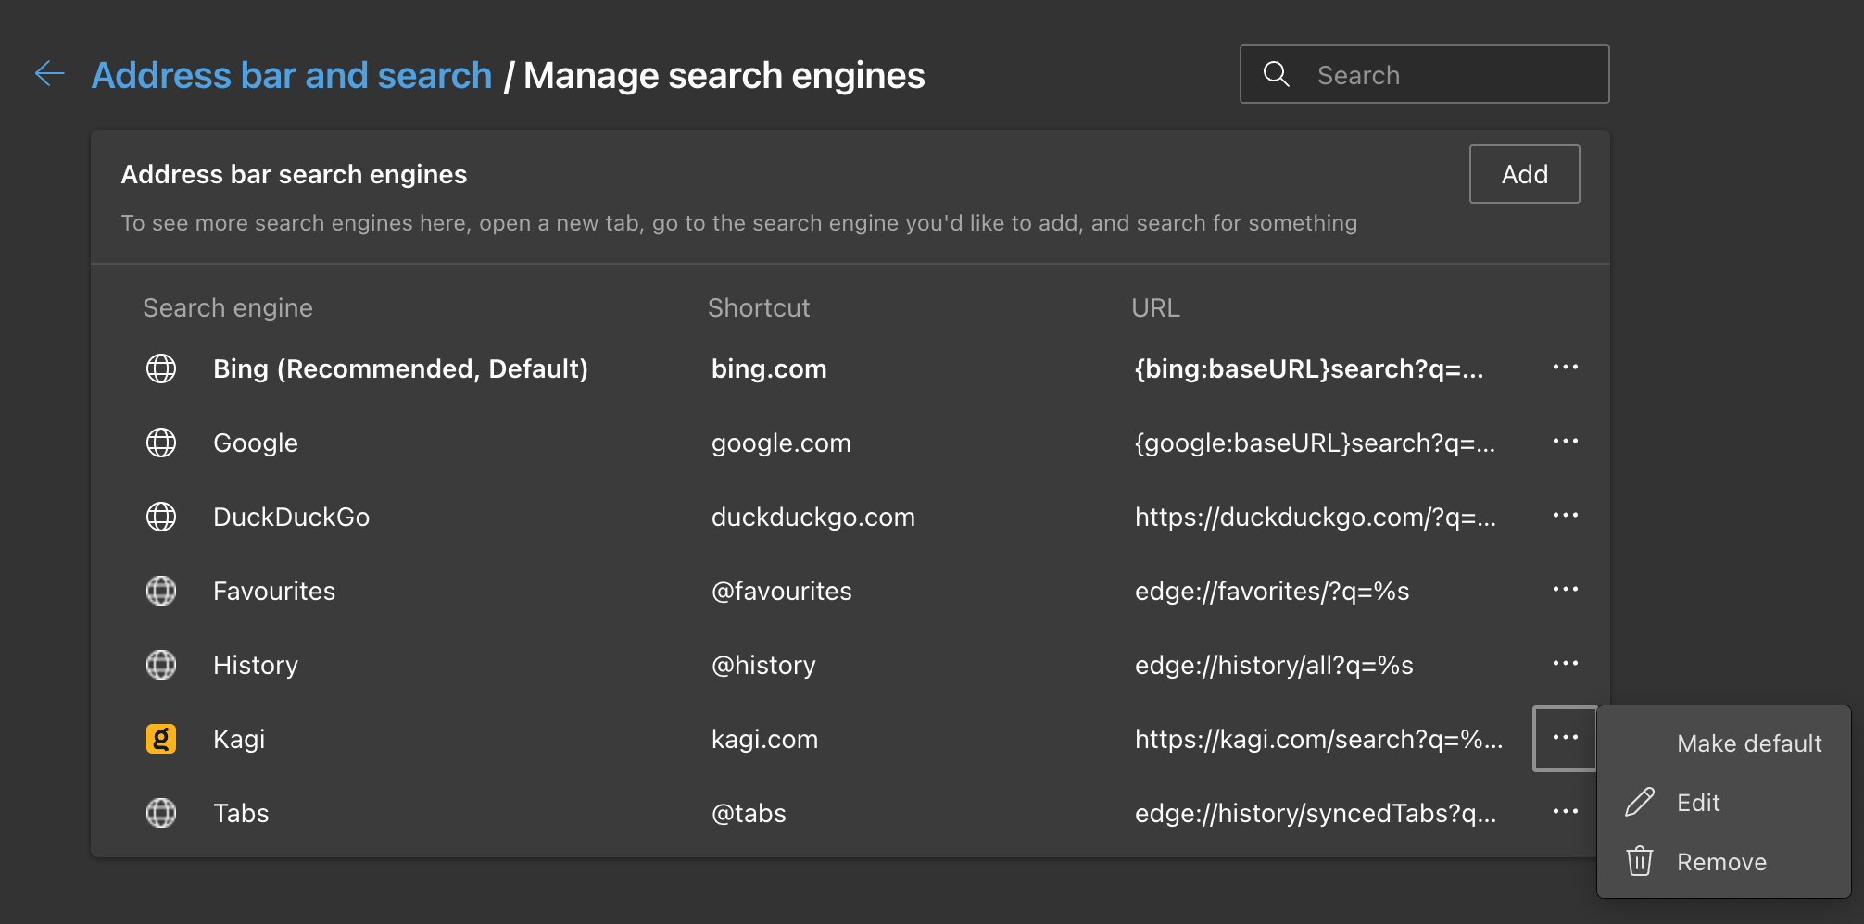Select Edit in the context menu
The height and width of the screenshot is (924, 1864).
[x=1698, y=803]
